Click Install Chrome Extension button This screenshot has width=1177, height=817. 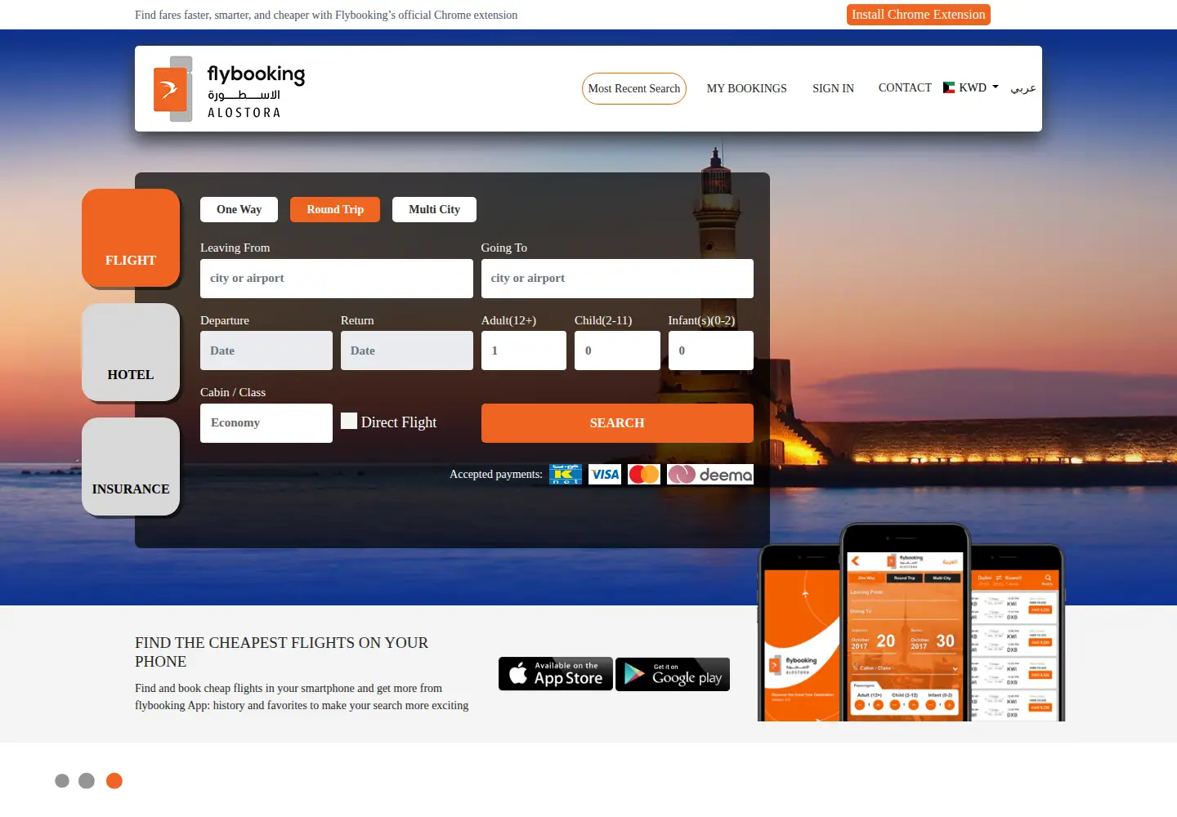(x=919, y=15)
